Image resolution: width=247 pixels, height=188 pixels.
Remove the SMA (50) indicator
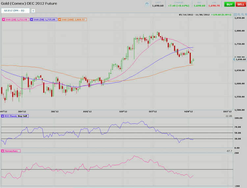[32, 20]
